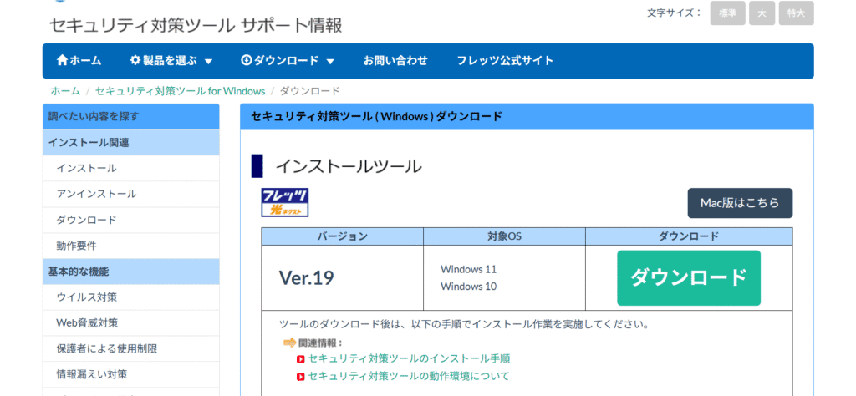This screenshot has height=396, width=856.
Task: Click the red arrow icon before インストール手順
Action: click(300, 359)
